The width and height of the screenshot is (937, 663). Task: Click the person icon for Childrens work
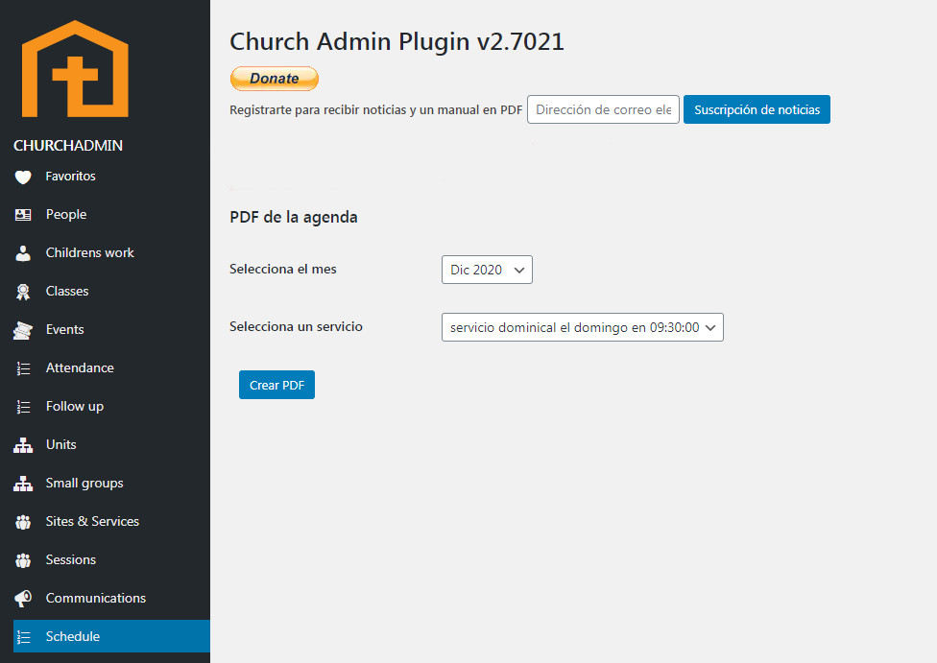24,253
